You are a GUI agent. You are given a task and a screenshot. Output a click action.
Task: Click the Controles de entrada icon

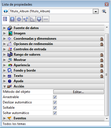click(x=10, y=49)
